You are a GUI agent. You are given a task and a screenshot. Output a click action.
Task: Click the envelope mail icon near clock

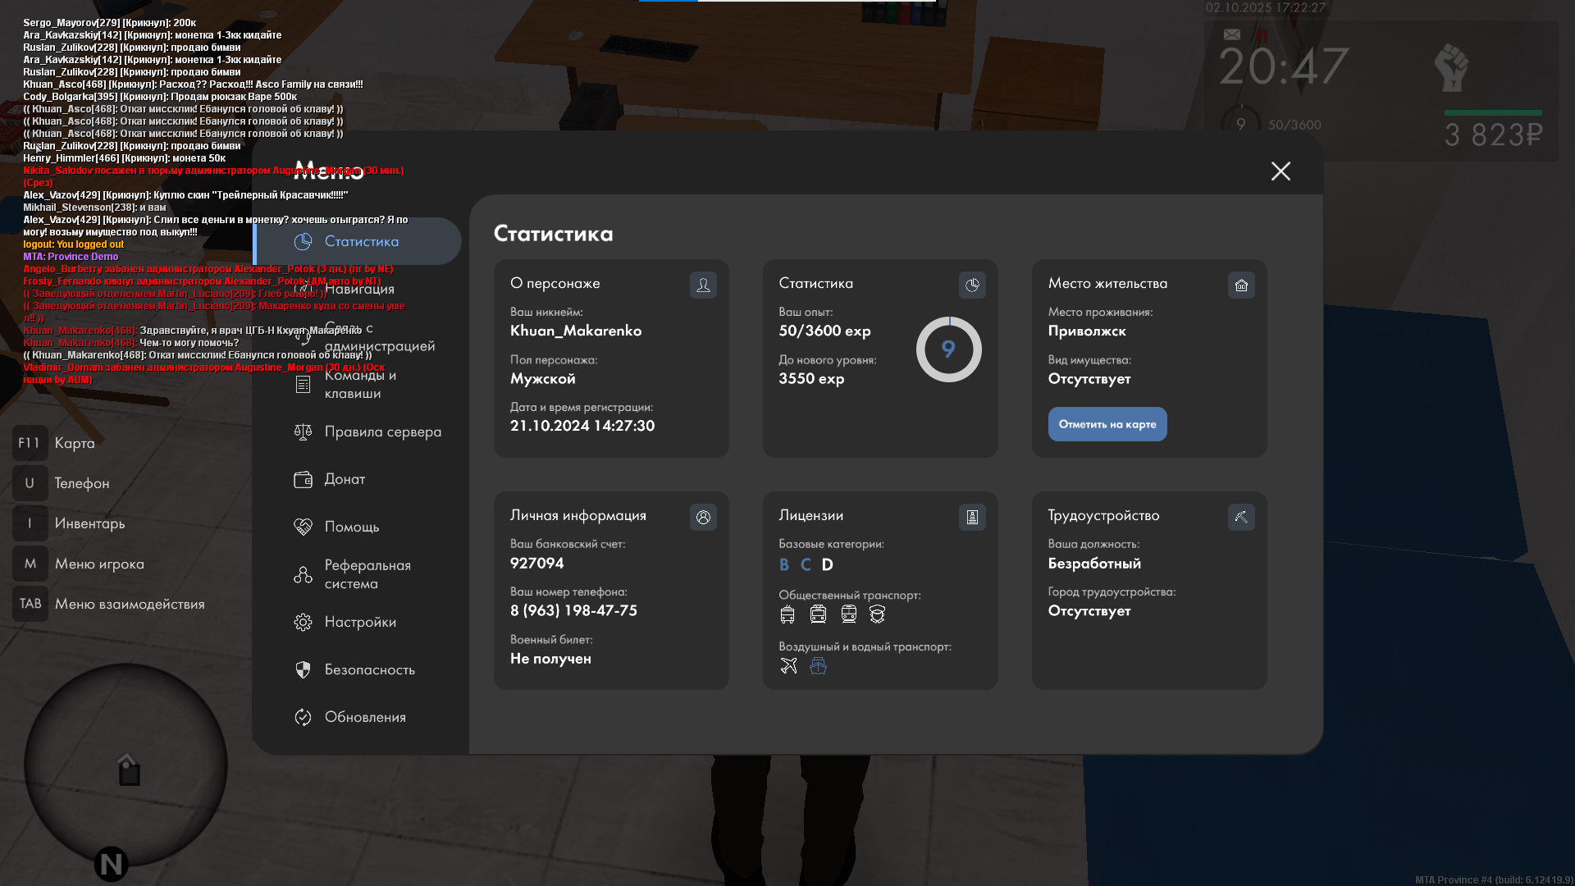tap(1231, 34)
